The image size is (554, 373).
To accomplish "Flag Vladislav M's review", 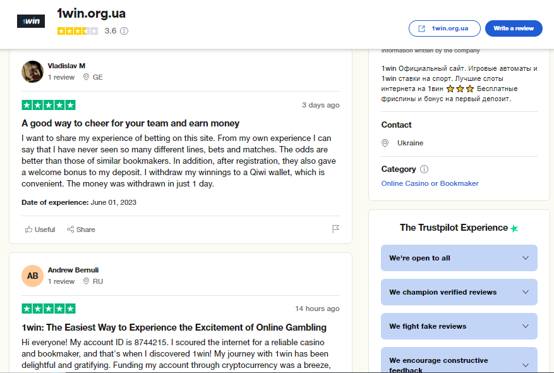I will (336, 229).
